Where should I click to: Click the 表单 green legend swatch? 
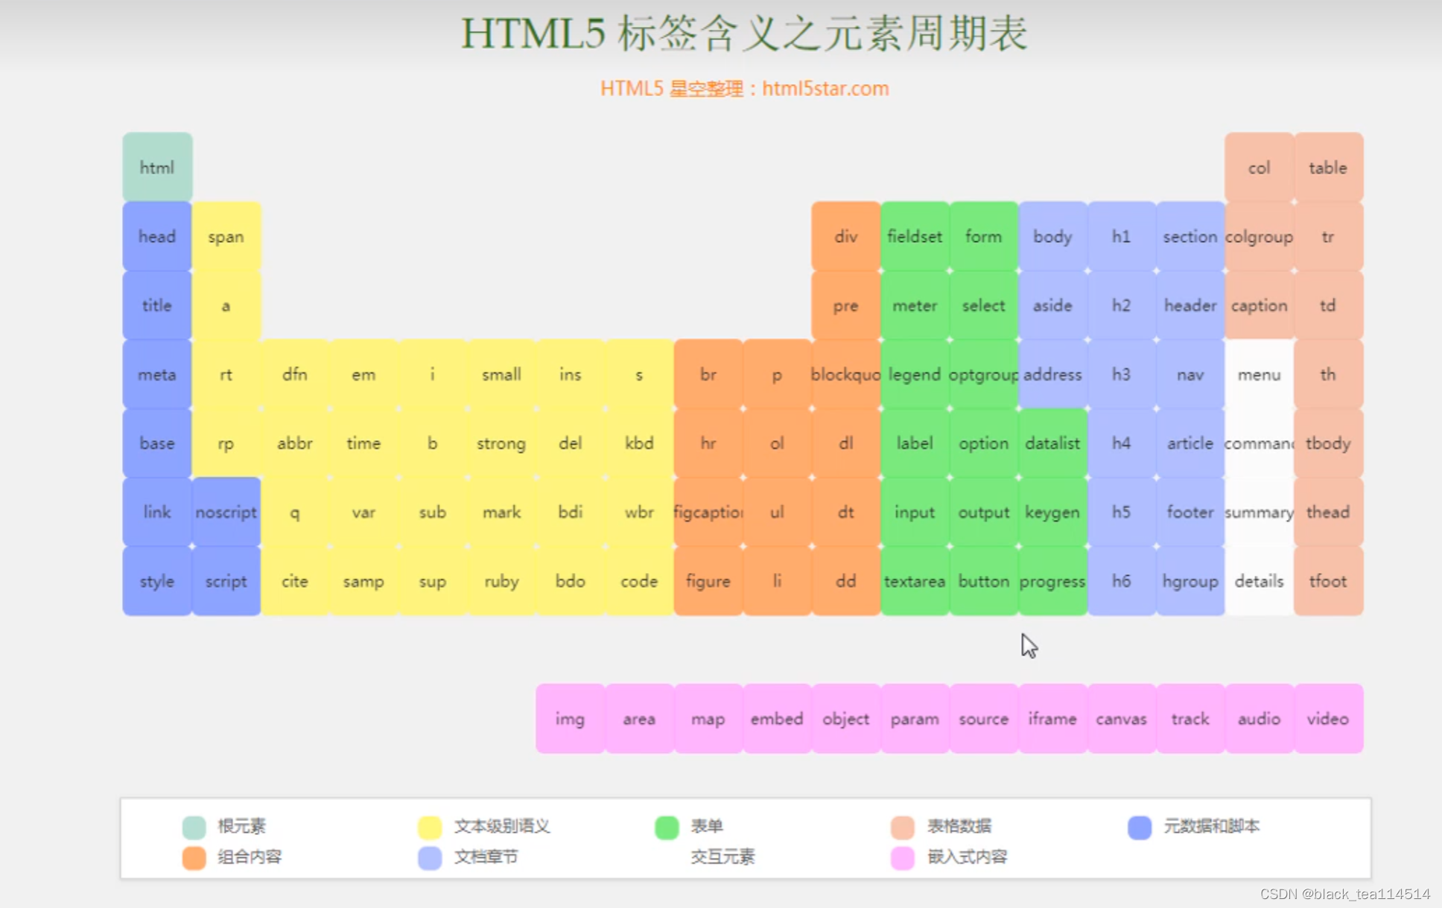coord(667,827)
